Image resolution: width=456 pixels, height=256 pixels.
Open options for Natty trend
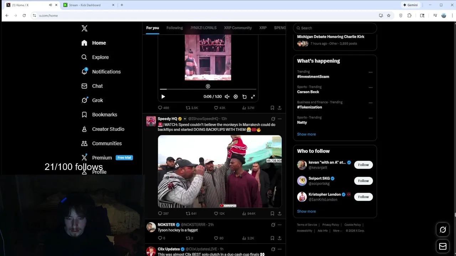click(370, 118)
